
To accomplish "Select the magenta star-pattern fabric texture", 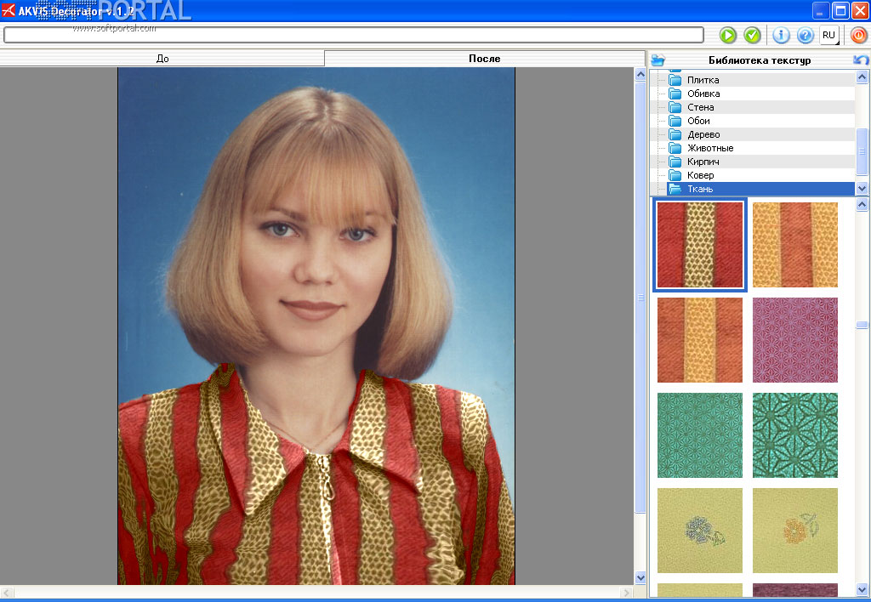I will [795, 340].
